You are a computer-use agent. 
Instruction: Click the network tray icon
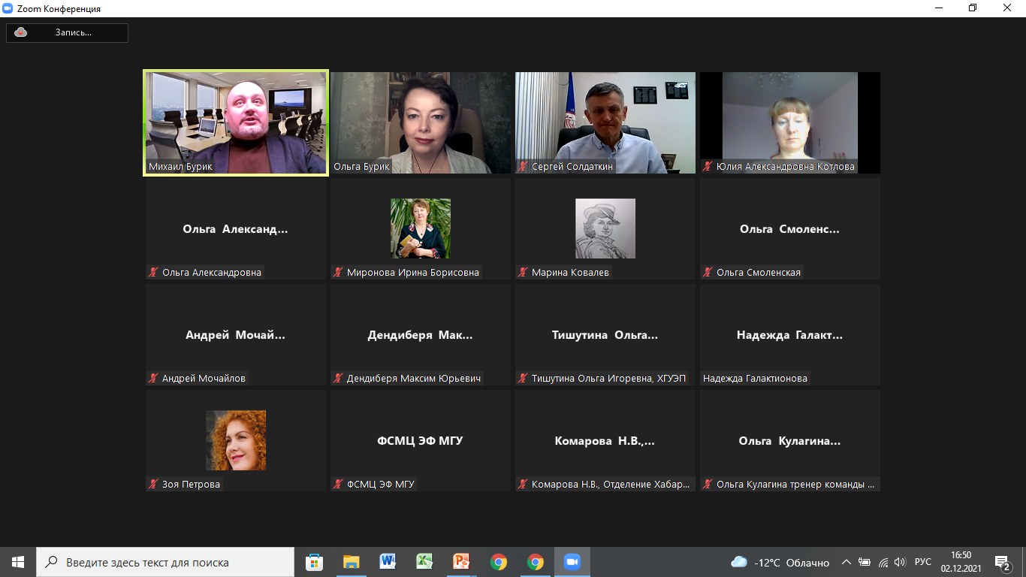883,562
